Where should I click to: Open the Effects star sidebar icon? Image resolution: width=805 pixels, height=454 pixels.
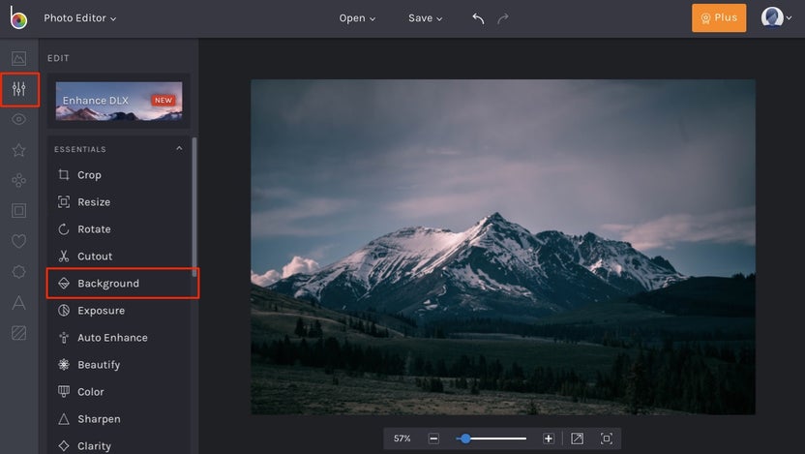[19, 150]
